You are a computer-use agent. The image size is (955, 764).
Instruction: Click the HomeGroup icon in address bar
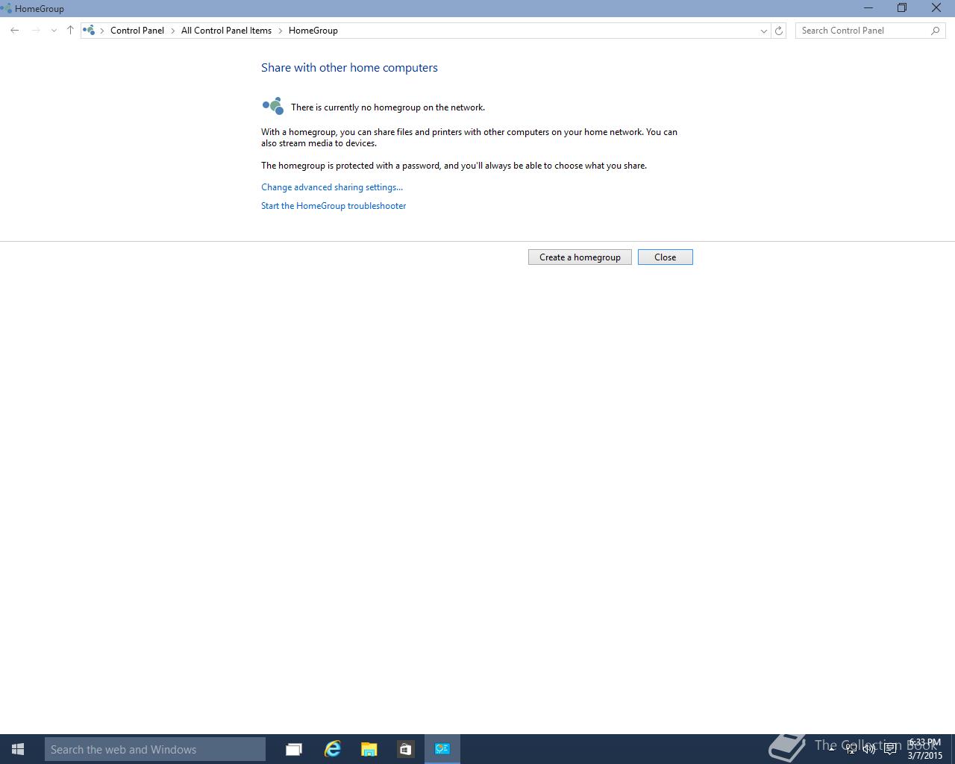click(89, 31)
